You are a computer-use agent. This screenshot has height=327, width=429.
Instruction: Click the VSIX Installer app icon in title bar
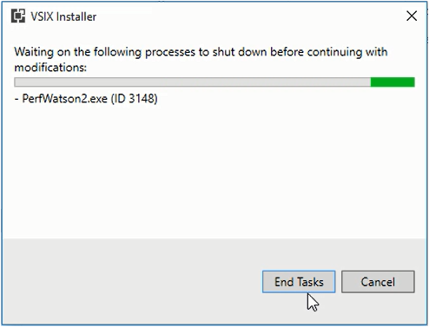point(18,16)
